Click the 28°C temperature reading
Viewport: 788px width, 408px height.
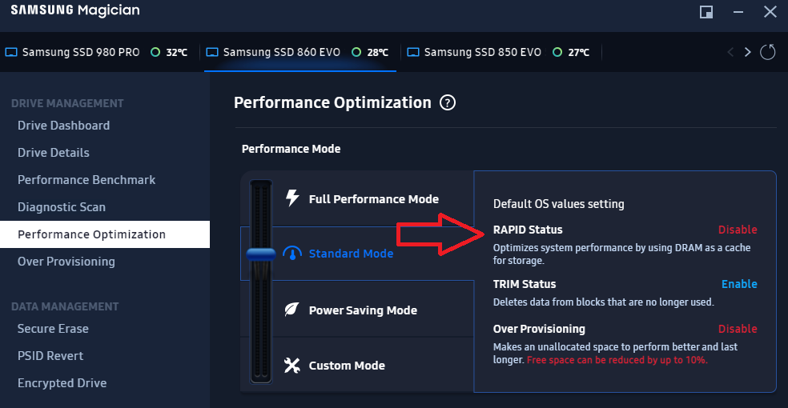[377, 52]
